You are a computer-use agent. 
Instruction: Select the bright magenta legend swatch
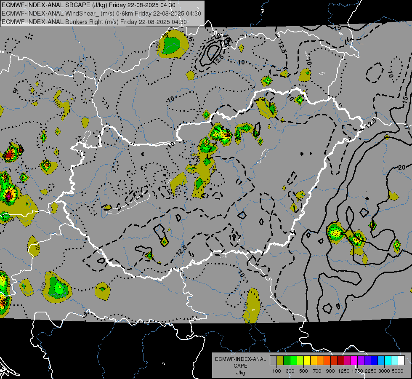(354, 360)
